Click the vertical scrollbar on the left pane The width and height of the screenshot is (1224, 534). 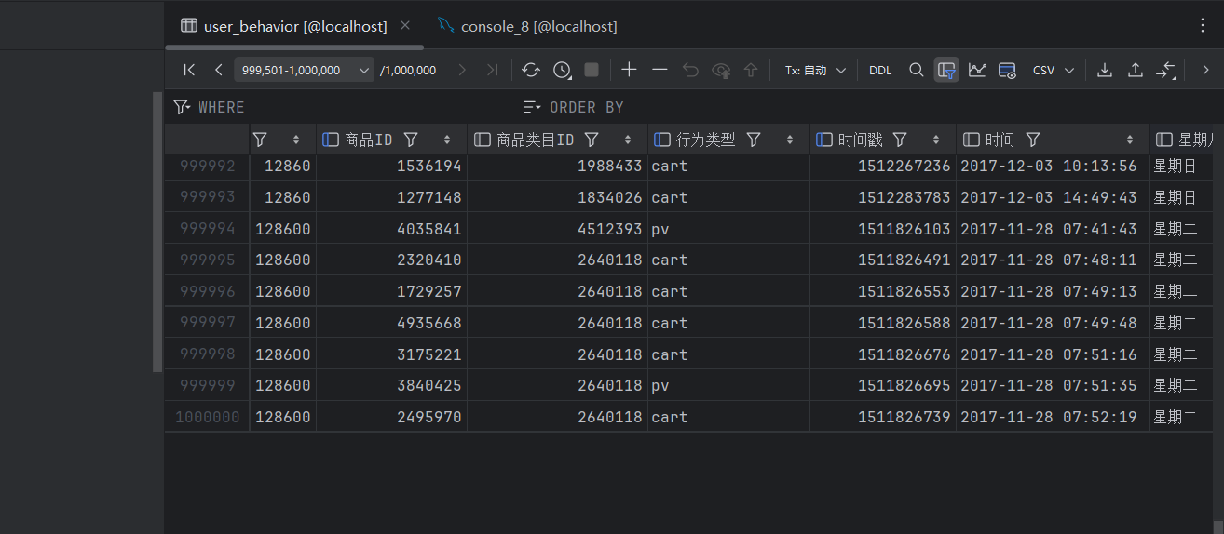pos(157,233)
